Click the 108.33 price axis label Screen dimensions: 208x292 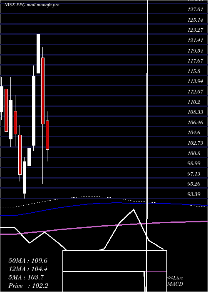(196, 112)
